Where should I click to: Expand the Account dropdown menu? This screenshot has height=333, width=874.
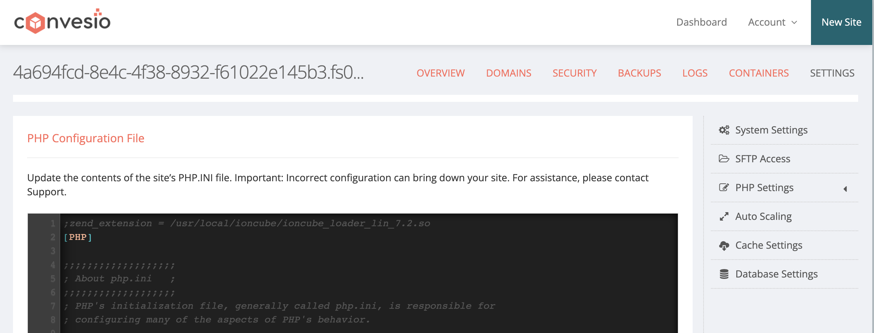click(x=773, y=22)
